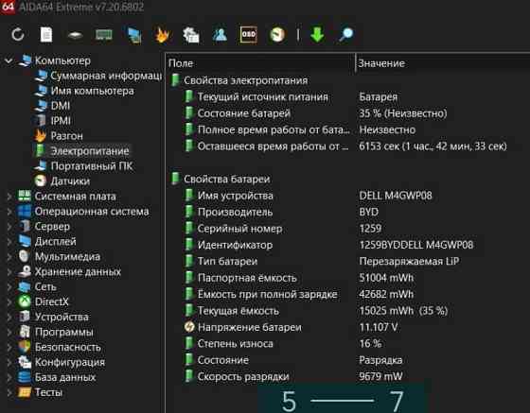Click the Значение column header

click(443, 63)
